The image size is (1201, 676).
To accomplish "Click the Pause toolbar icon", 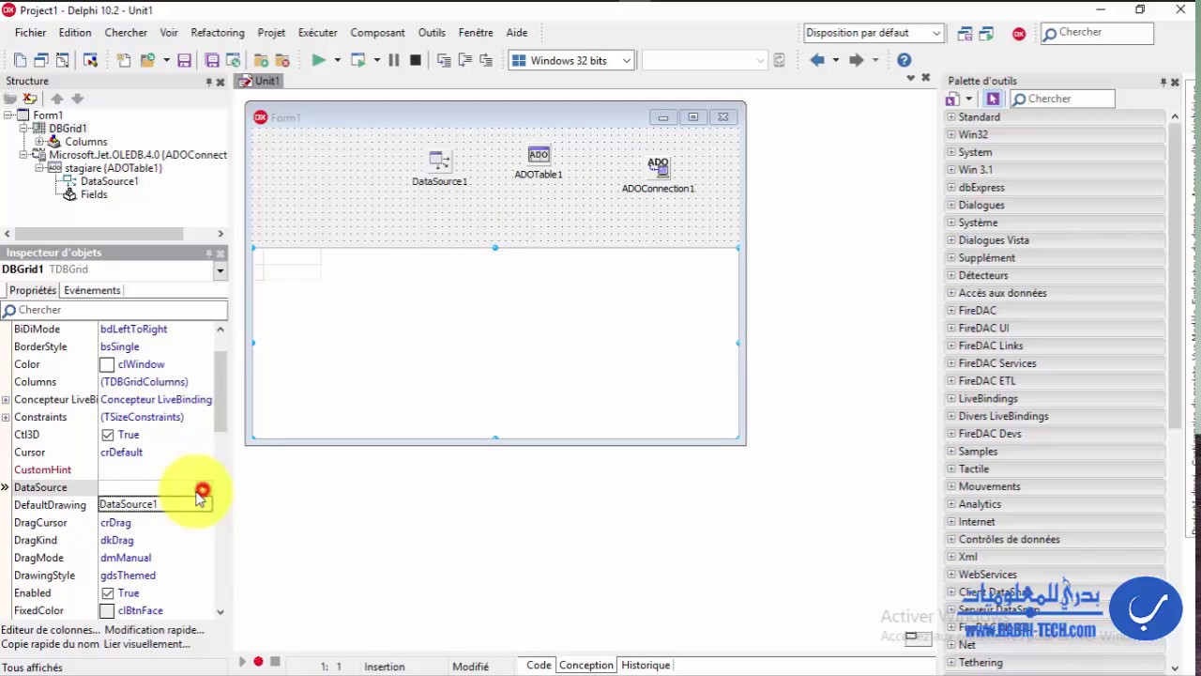I will pyautogui.click(x=393, y=60).
